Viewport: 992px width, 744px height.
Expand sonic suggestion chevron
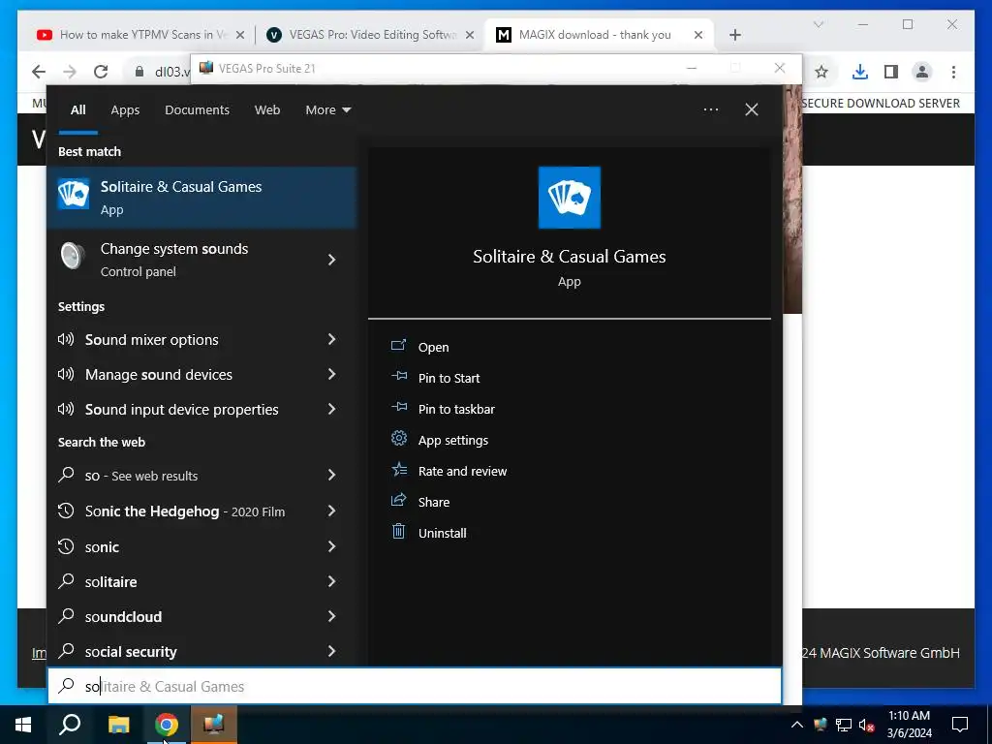point(331,546)
